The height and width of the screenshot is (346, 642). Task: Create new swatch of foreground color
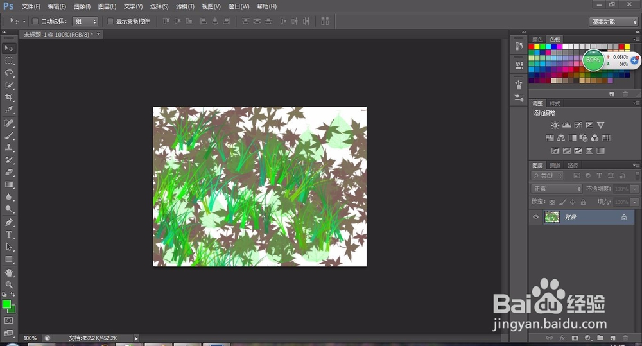[x=612, y=94]
